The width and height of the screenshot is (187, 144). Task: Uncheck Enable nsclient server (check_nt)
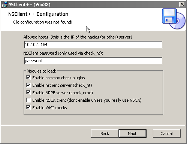28,85
